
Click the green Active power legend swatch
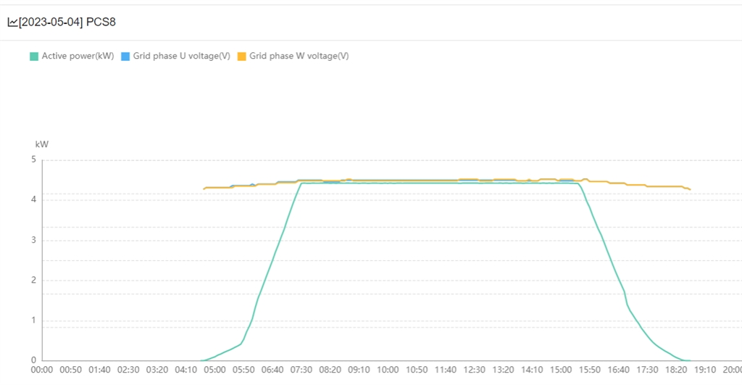point(34,56)
